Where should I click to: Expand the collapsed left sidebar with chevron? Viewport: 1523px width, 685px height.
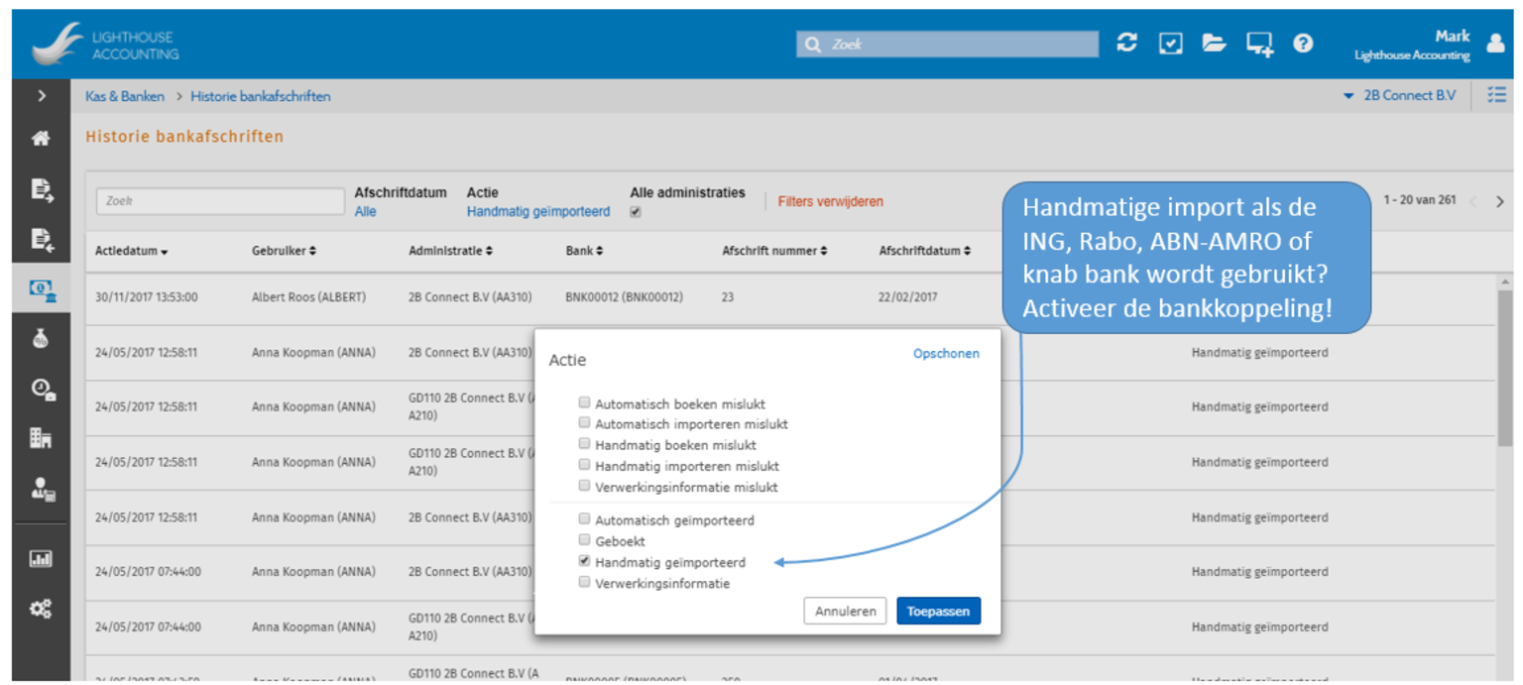tap(41, 96)
